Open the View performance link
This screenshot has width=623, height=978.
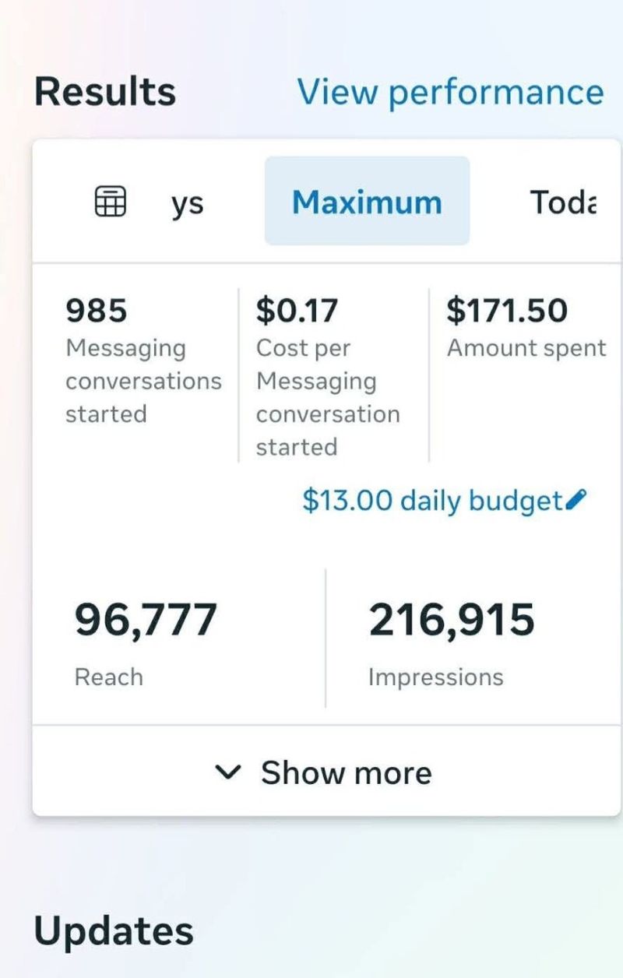pos(450,92)
